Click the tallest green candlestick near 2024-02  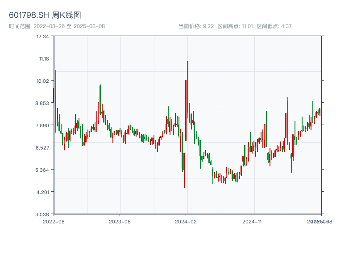[x=187, y=90]
